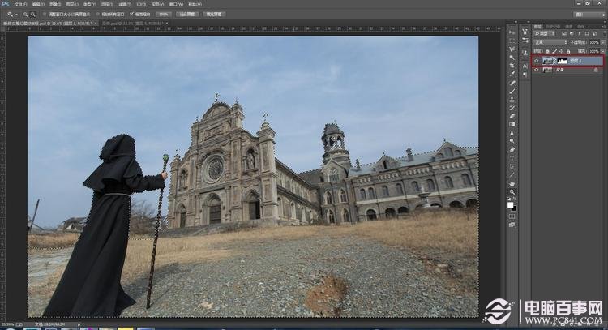
Task: Select the layer mask thumbnail of 图层 1
Action: pos(564,60)
